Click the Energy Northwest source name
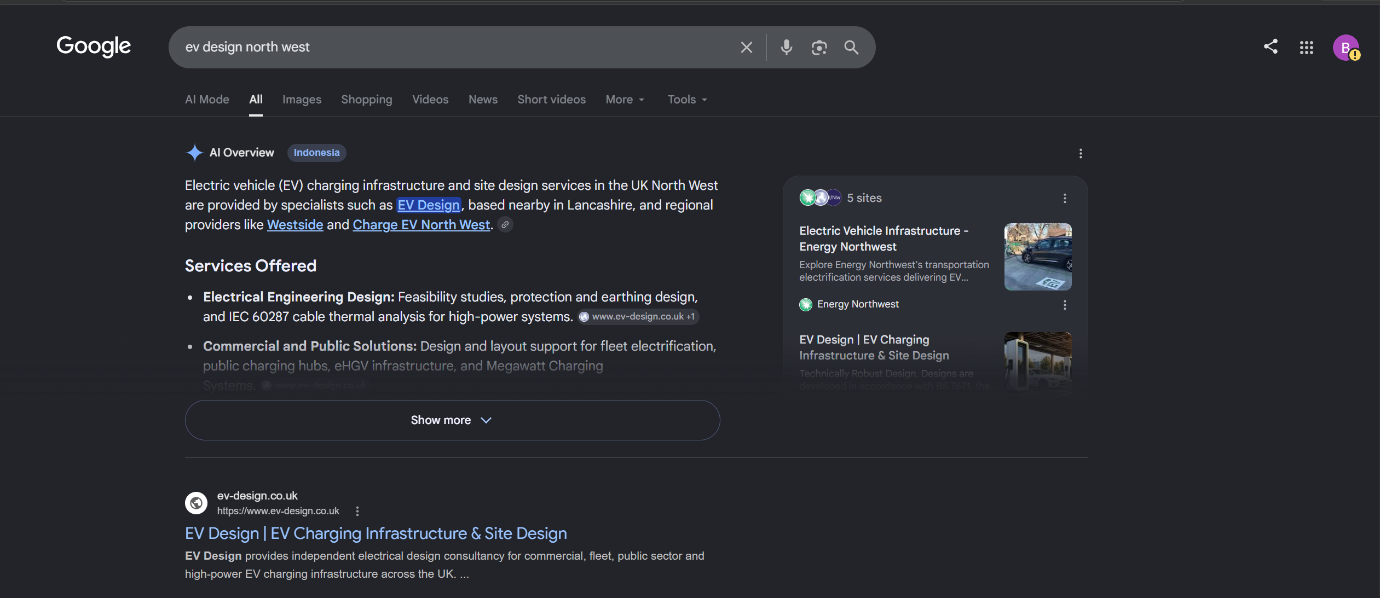Screen dimensions: 1380x598 pyautogui.click(x=858, y=304)
